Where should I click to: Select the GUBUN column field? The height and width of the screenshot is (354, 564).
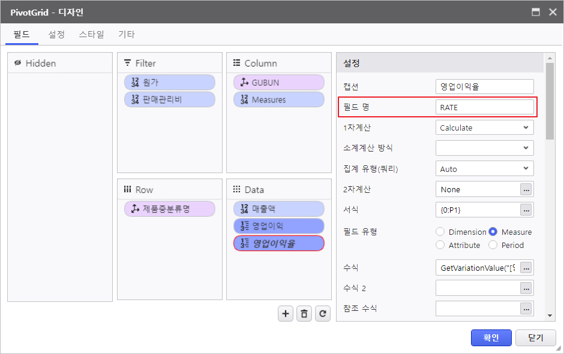tap(279, 82)
